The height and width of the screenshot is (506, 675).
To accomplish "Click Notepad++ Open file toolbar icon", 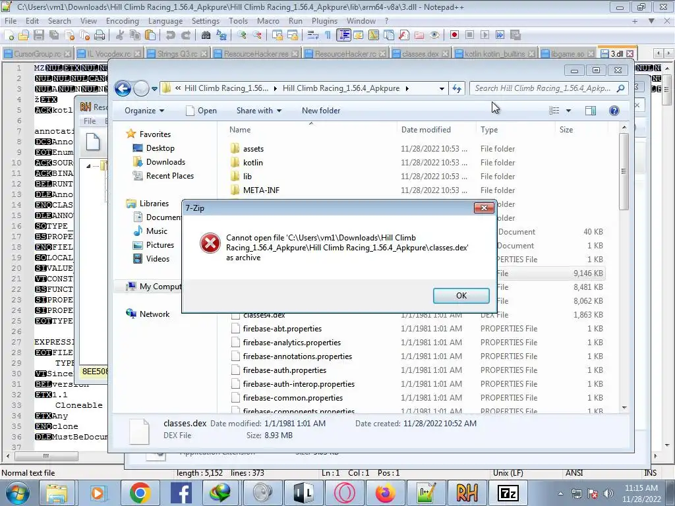I will [x=24, y=36].
